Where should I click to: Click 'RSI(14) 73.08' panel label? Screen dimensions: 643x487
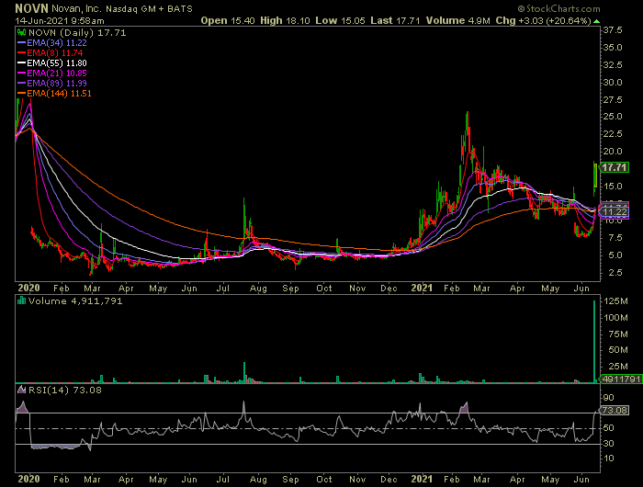[x=65, y=391]
